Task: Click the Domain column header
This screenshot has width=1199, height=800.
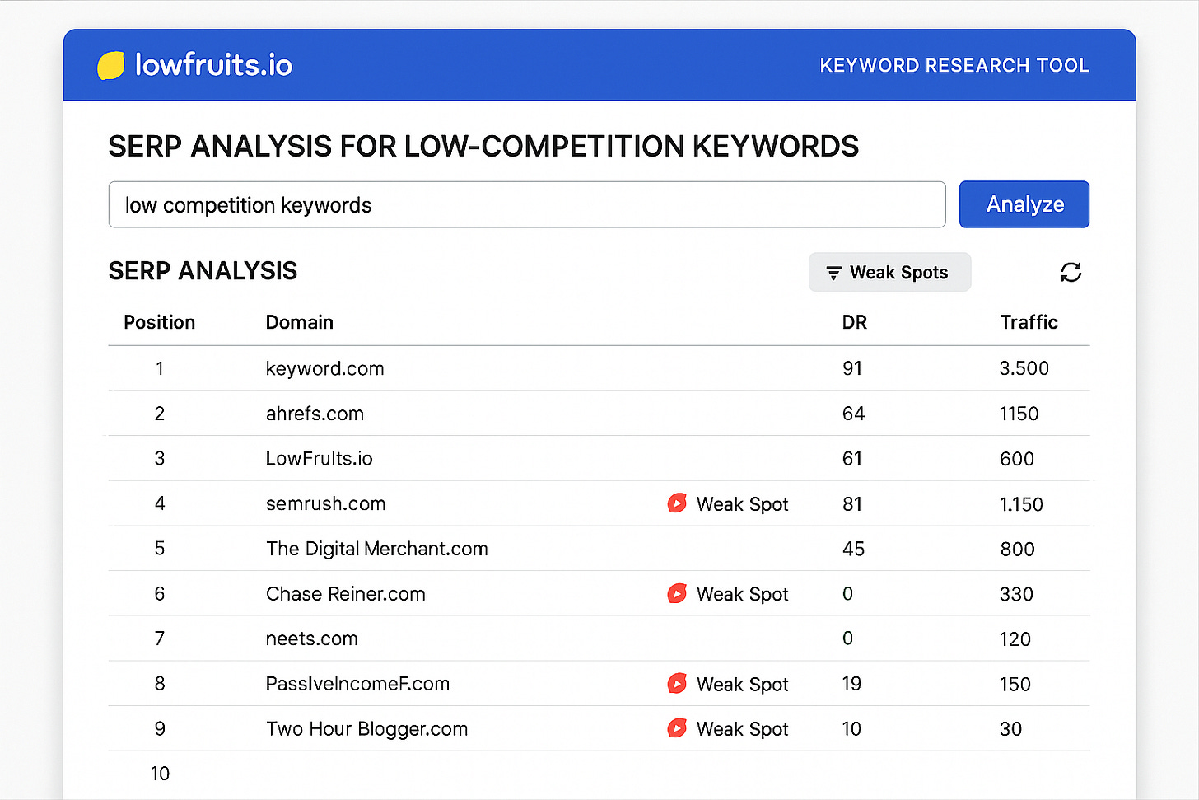Action: pos(299,322)
